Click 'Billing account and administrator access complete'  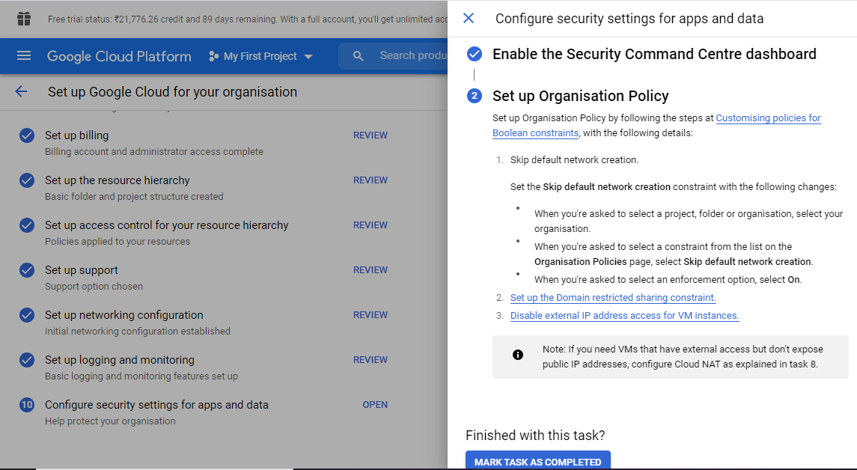[x=153, y=151]
